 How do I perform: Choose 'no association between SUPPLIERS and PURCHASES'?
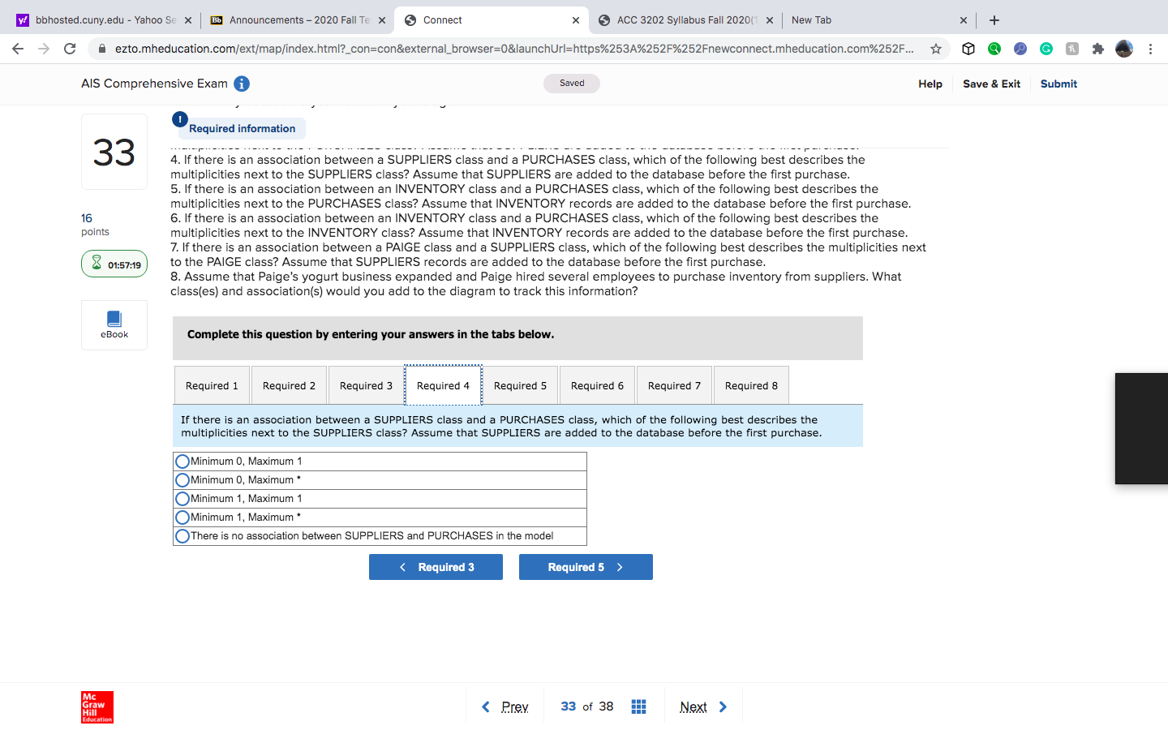[182, 535]
